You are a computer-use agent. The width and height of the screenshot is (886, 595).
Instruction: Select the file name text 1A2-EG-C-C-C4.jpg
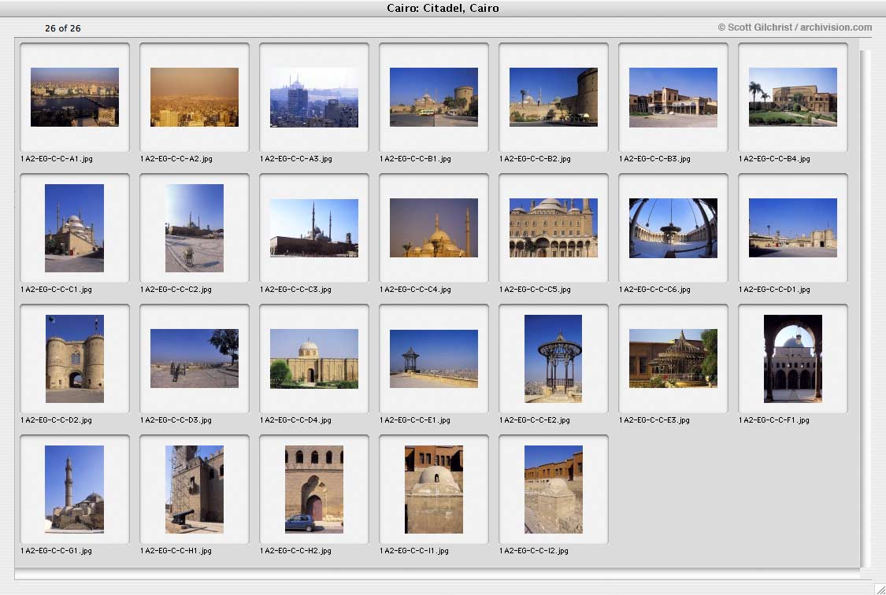[415, 290]
